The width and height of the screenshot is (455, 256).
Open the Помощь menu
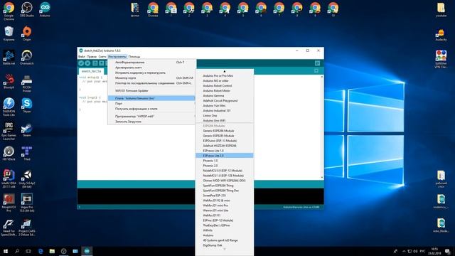[134, 57]
